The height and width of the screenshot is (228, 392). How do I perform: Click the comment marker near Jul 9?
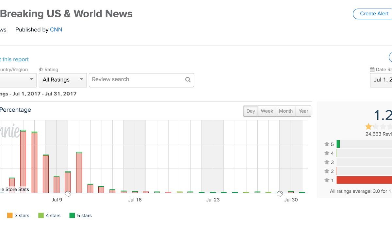pos(68,194)
